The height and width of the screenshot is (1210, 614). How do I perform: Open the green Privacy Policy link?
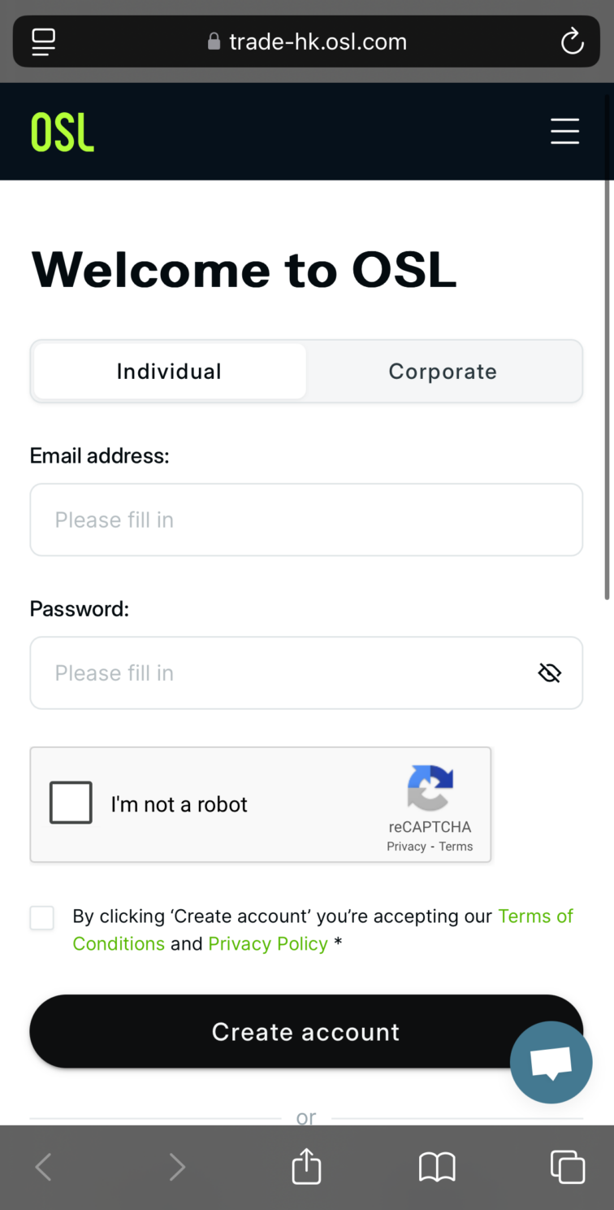pyautogui.click(x=268, y=944)
